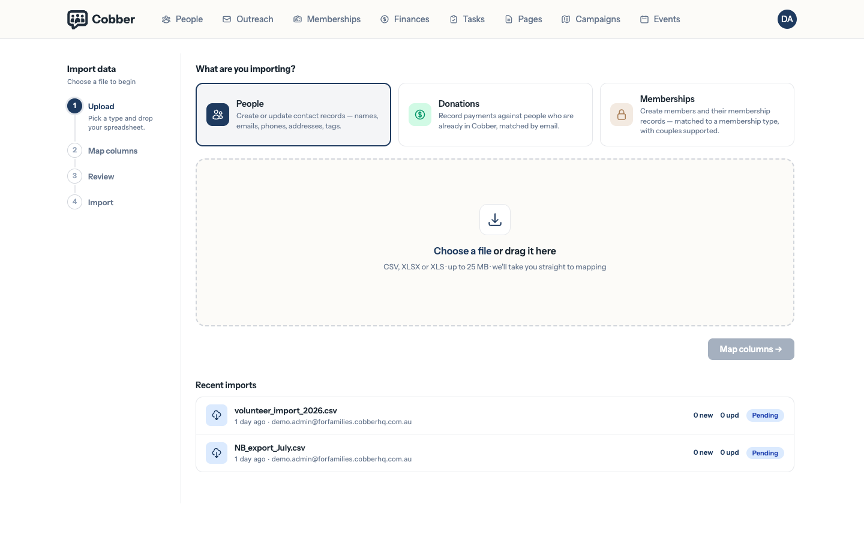Click the ID card icon next to Memberships
The width and height of the screenshot is (864, 540).
click(298, 19)
